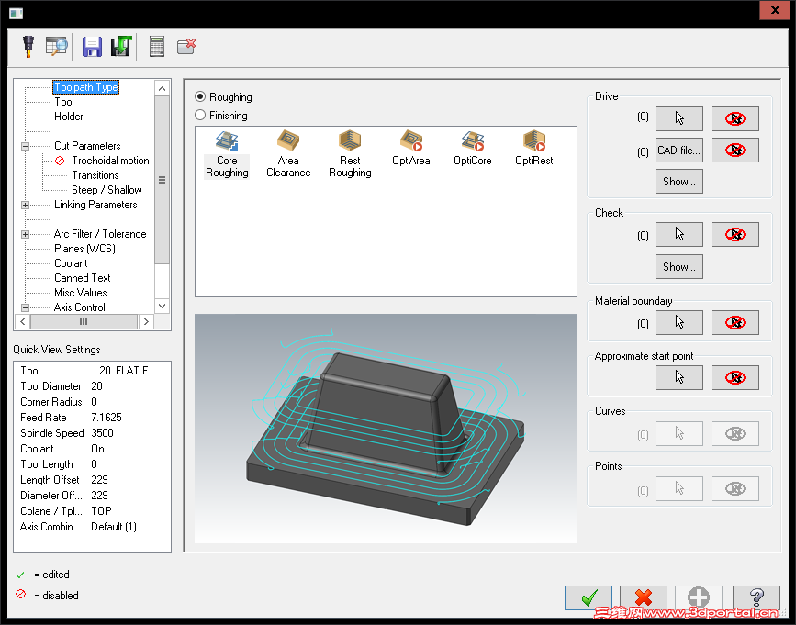Screen dimensions: 796x625
Task: Open the Tool page in the tree
Action: pos(64,102)
